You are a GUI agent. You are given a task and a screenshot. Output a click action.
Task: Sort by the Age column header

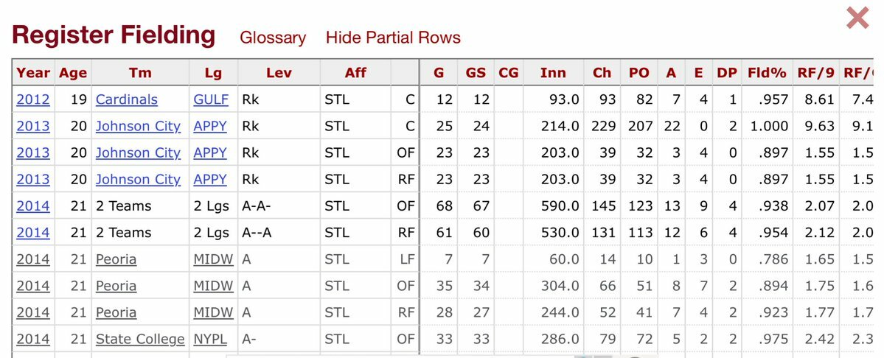coord(73,72)
